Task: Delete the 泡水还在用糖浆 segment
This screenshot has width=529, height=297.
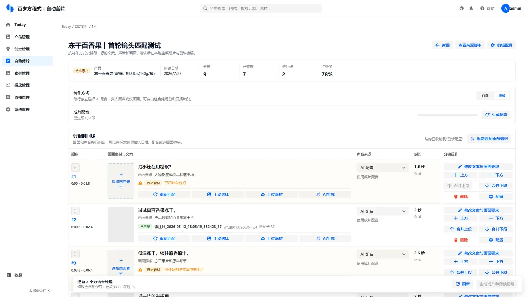Action: pyautogui.click(x=461, y=197)
